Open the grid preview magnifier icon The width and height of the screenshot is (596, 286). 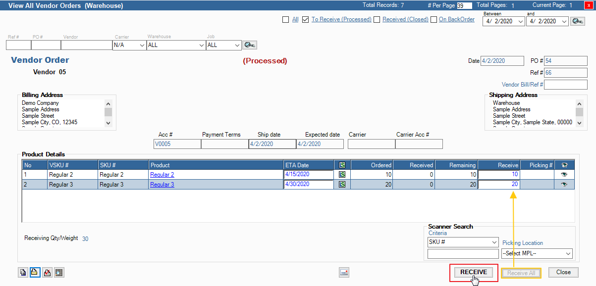[x=59, y=272]
